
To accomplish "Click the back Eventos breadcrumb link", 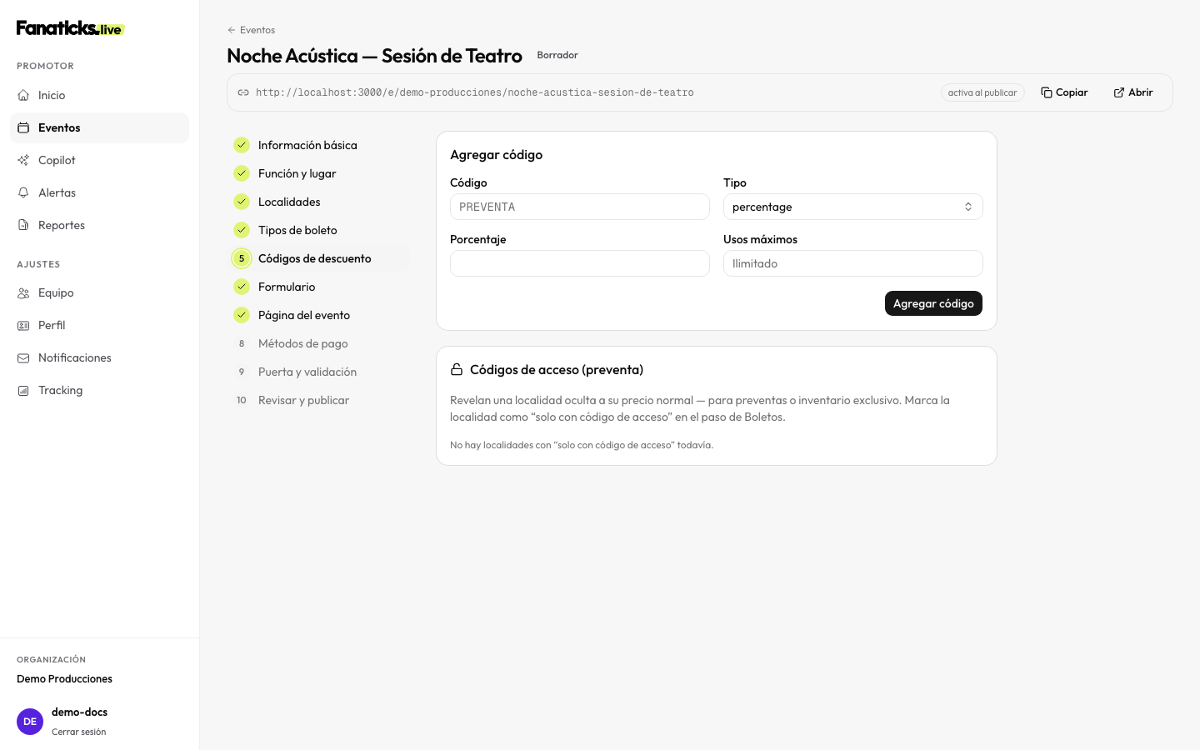I will 251,30.
